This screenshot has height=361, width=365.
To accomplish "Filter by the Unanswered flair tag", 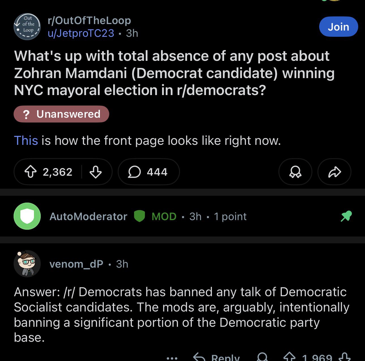I will point(61,114).
